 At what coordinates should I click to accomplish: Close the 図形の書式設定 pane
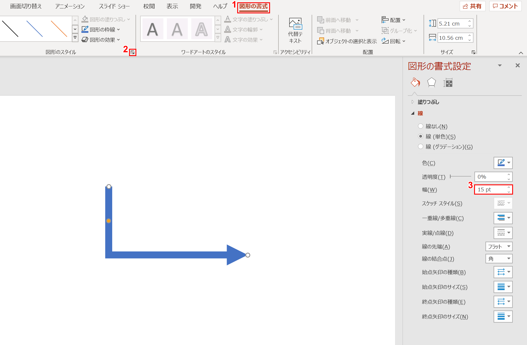point(517,66)
